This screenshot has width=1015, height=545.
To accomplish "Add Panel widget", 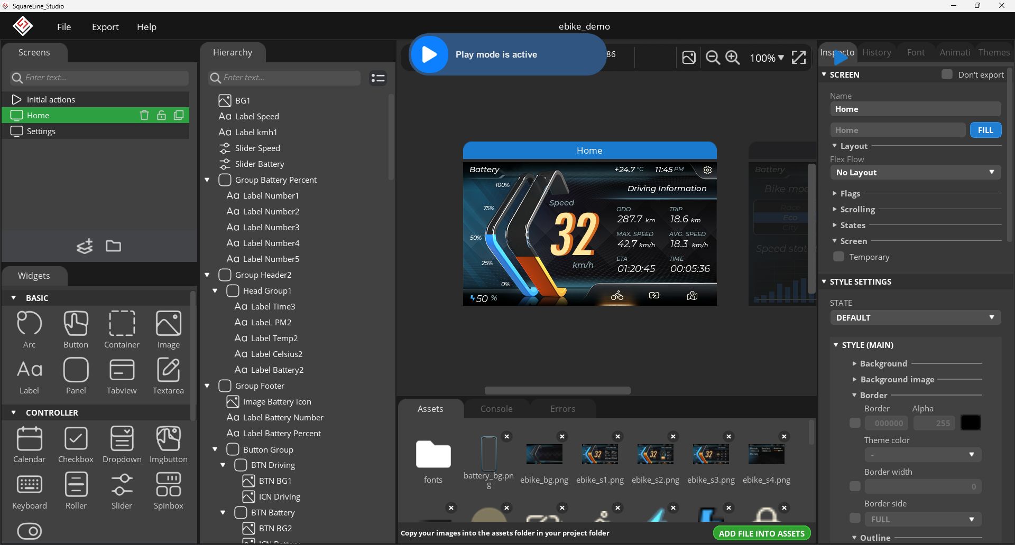I will point(76,376).
